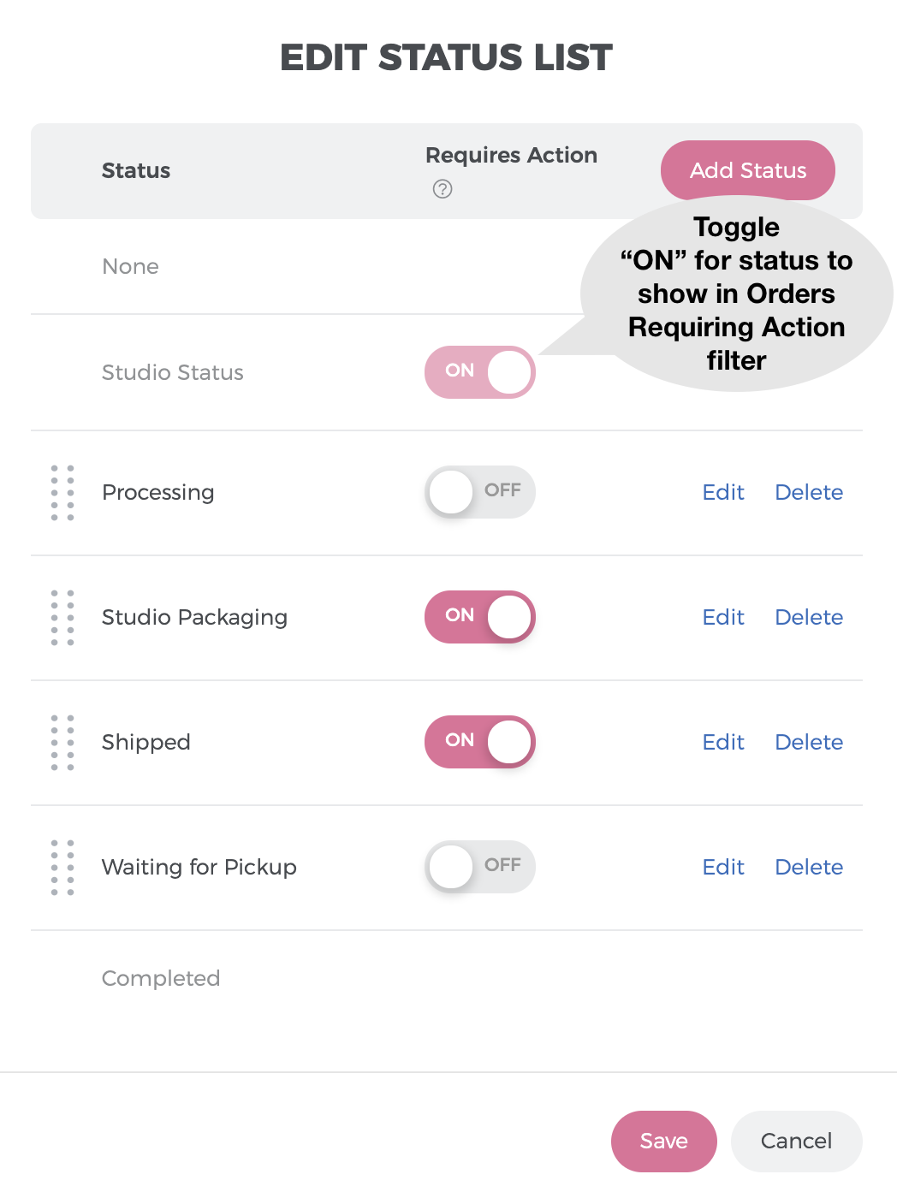Viewport: 897px width, 1198px height.
Task: Click the drag handle beside Studio Packaging
Action: tap(62, 618)
